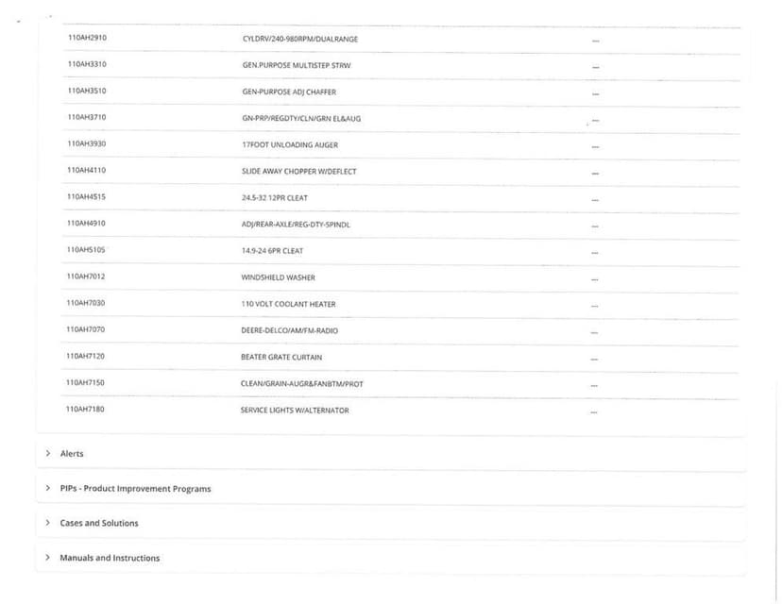
Task: Click GEN-PURPOSE ADJ CHAFFER description
Action: point(289,92)
